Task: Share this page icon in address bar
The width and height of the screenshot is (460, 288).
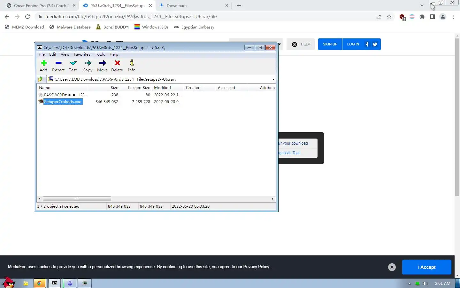Action: point(379,17)
